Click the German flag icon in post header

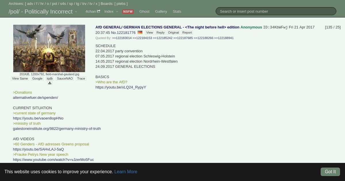[x=140, y=32]
